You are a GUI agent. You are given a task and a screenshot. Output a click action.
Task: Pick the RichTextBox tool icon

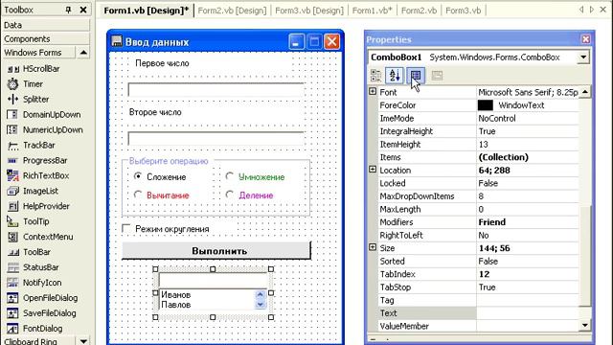12,175
